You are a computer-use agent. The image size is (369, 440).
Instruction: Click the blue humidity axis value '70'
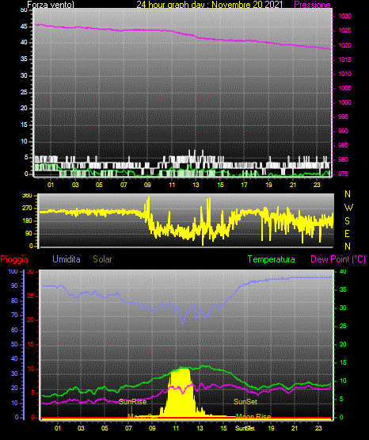point(14,315)
